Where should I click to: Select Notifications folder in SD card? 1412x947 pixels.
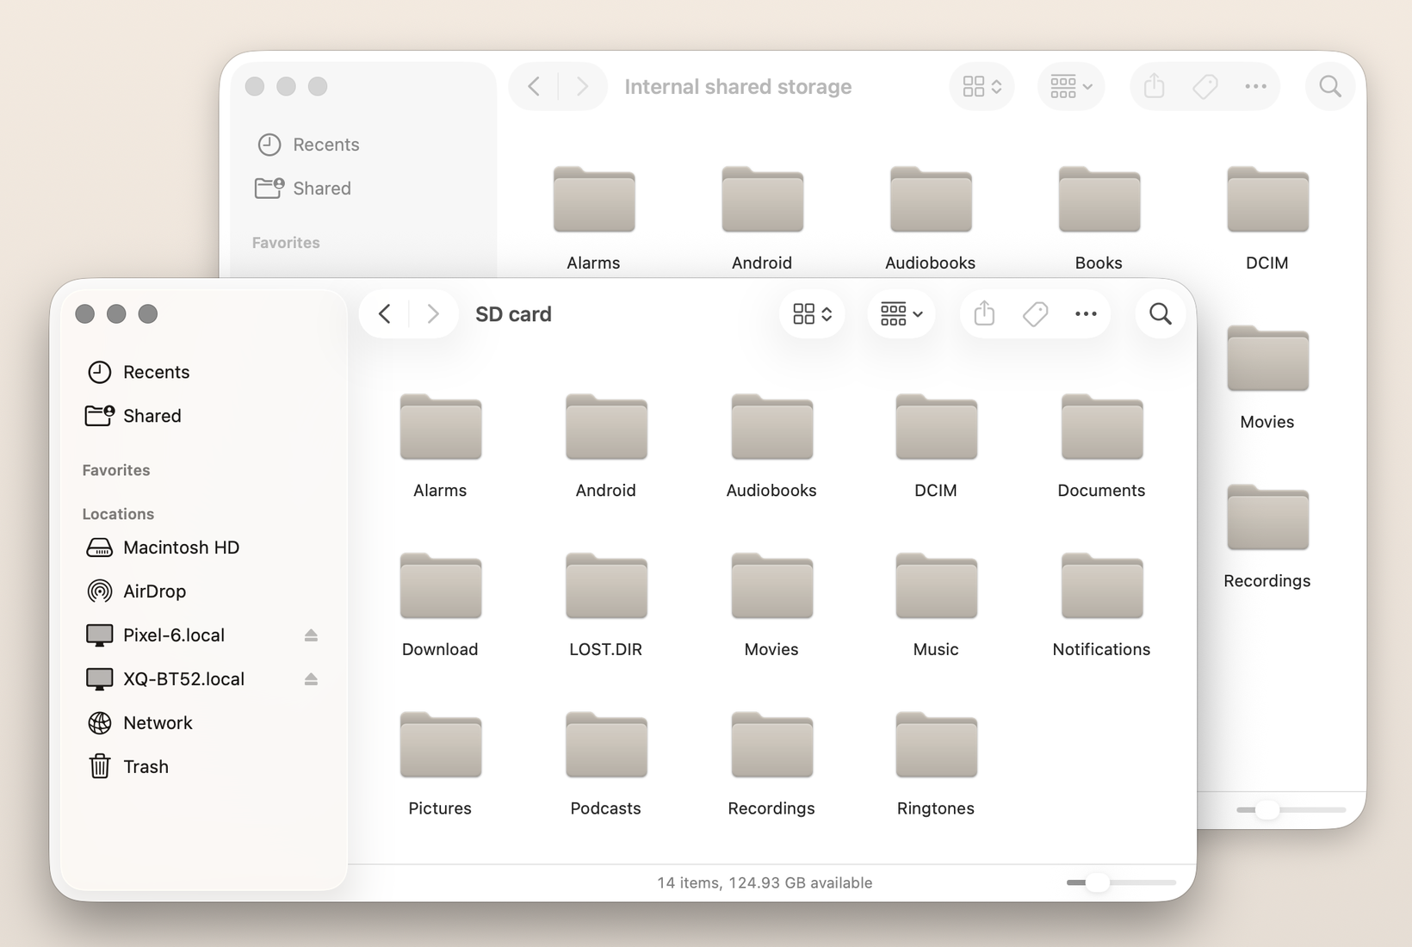click(1101, 605)
